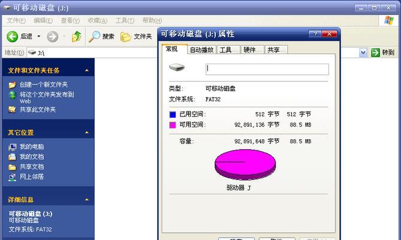Click the My Documents folder icon
401x240 pixels.
[12, 157]
